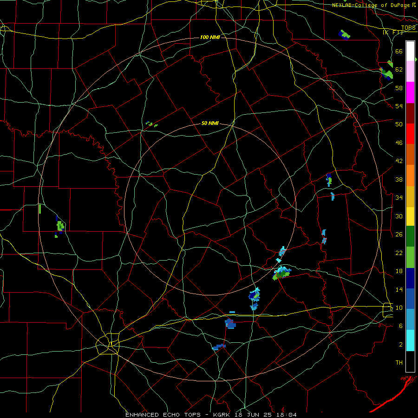Click the cyan legend color band

[x=410, y=340]
